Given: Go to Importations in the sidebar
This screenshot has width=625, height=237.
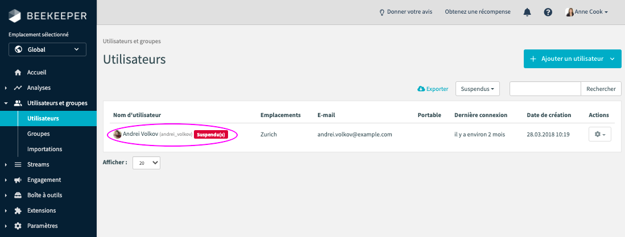Looking at the screenshot, I should click(44, 149).
